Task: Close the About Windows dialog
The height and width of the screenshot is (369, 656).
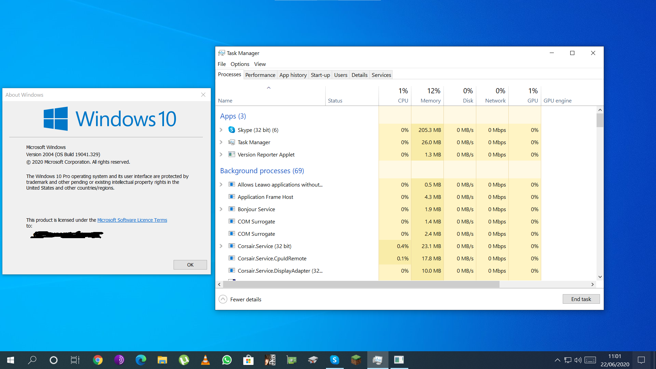Action: [203, 95]
